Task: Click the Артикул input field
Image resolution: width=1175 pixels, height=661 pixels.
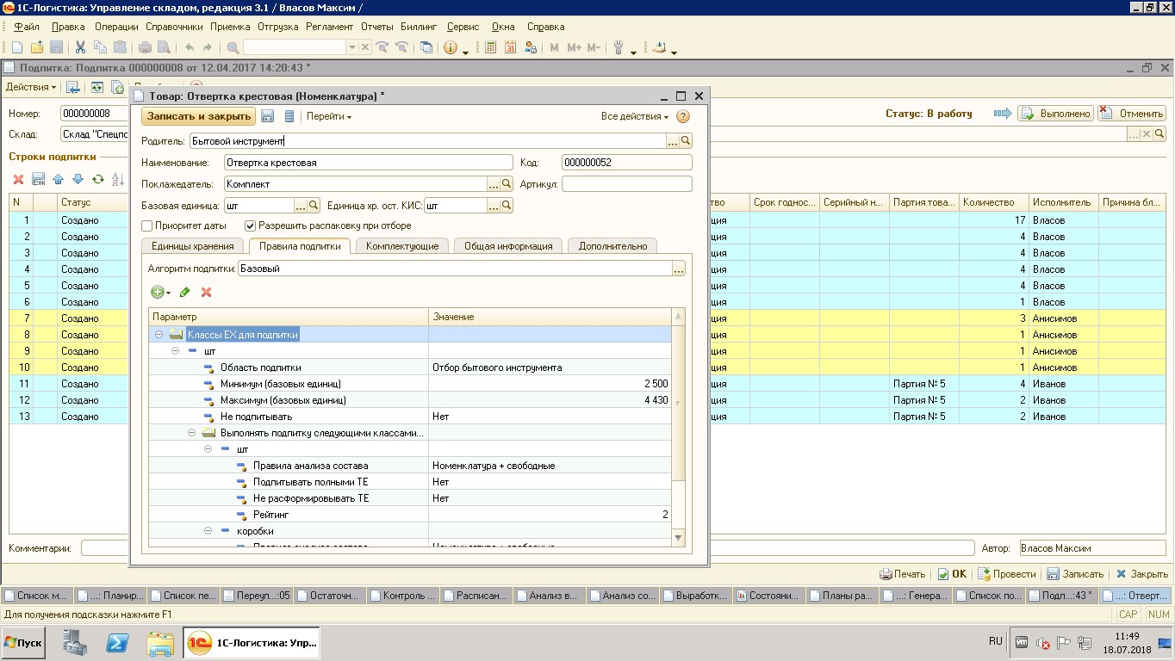Action: click(626, 184)
